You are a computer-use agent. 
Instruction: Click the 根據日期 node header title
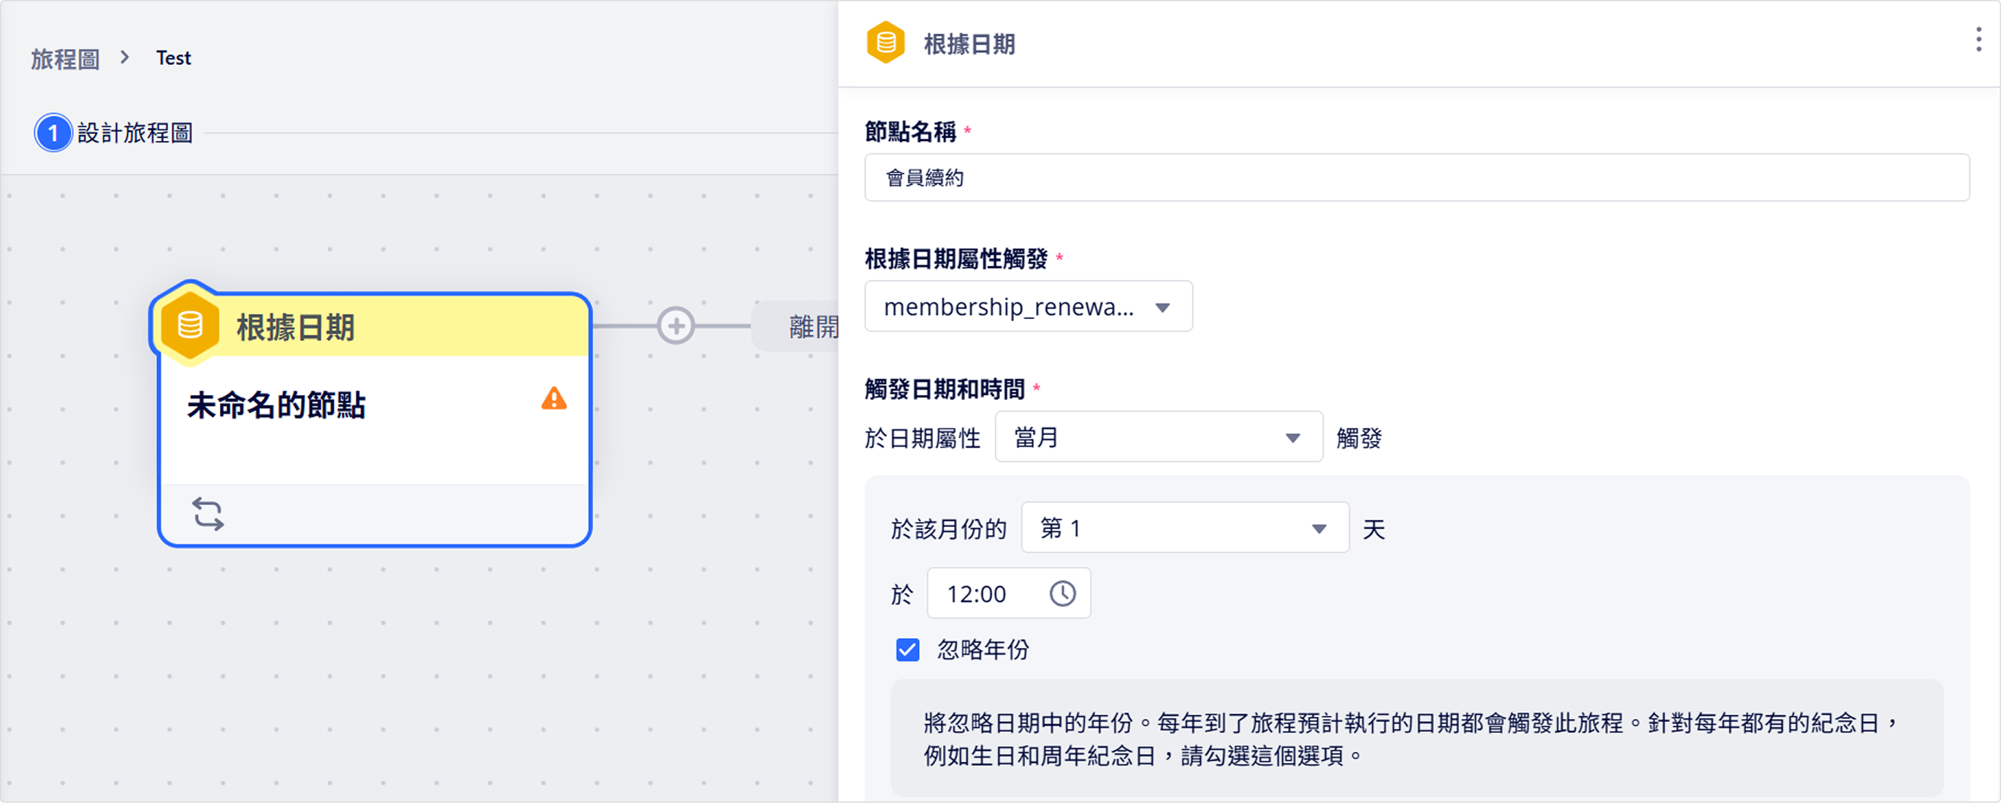point(296,328)
